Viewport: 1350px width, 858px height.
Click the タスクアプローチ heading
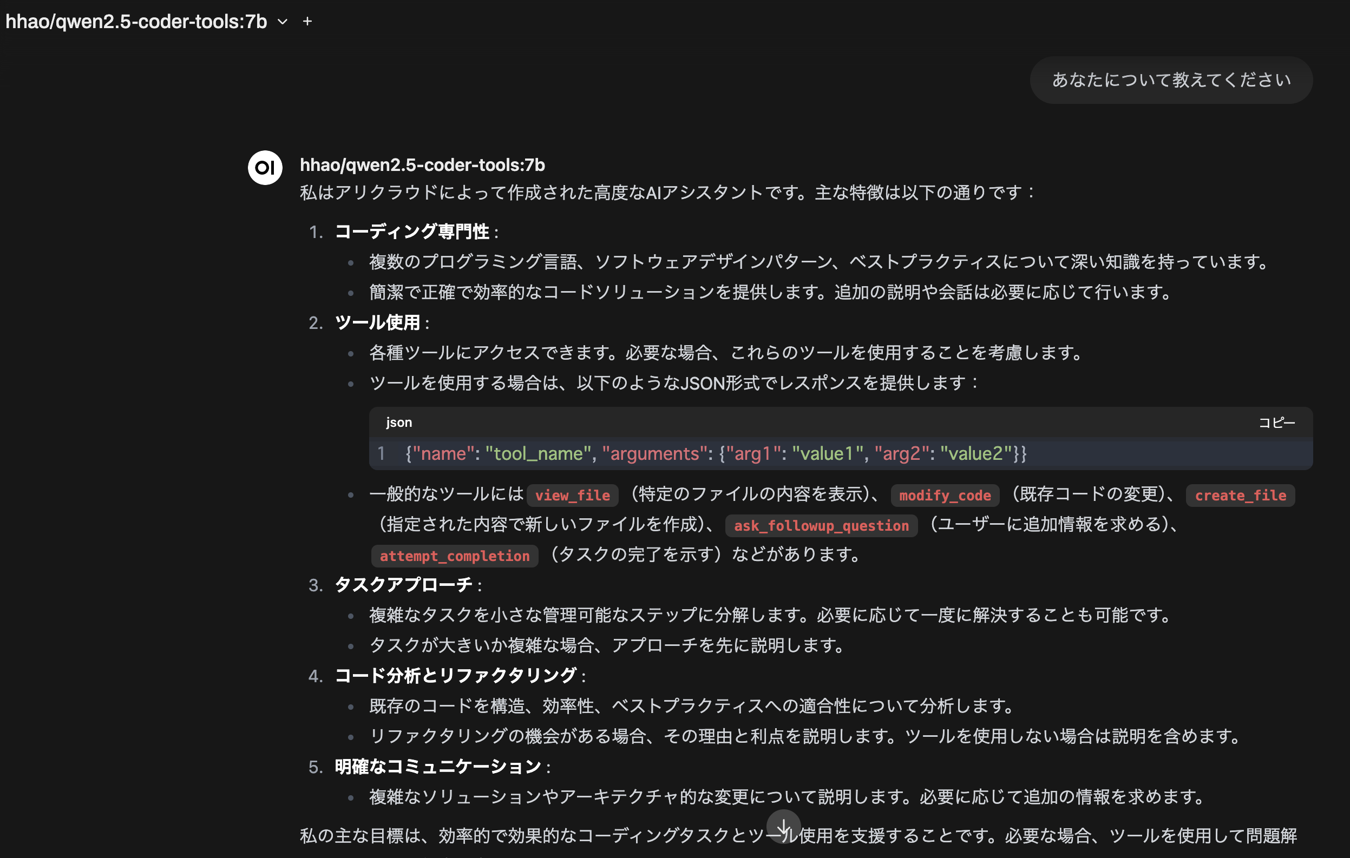tap(403, 584)
